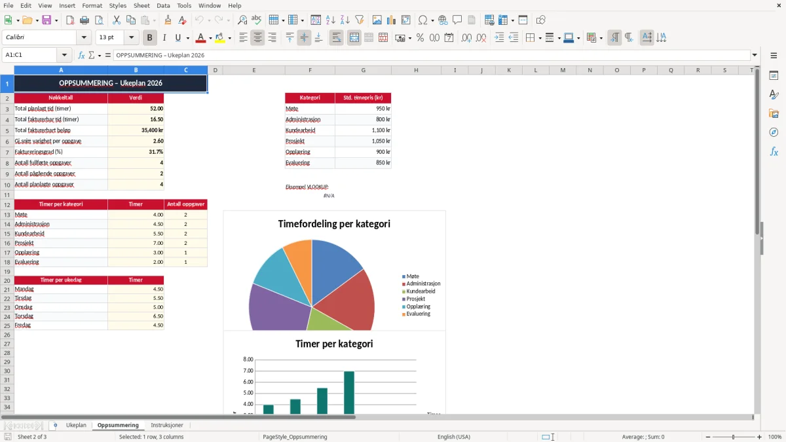Increase indent of cell content
This screenshot has height=442, width=786.
pos(499,38)
